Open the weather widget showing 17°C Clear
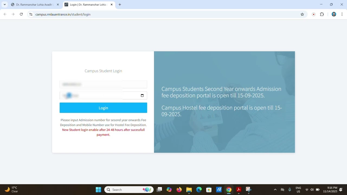This screenshot has height=195, width=347. 11,190
